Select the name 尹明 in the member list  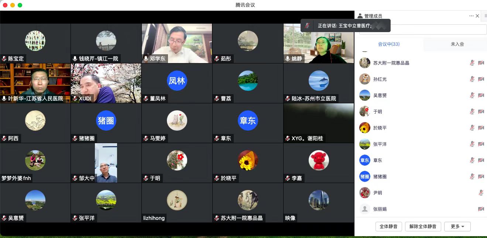point(378,193)
